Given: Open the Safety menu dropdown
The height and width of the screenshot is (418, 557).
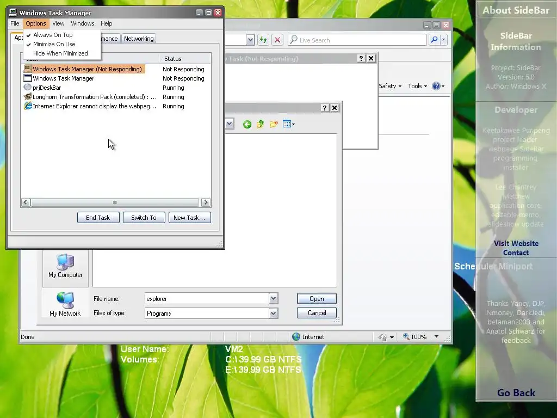Looking at the screenshot, I should pyautogui.click(x=389, y=86).
